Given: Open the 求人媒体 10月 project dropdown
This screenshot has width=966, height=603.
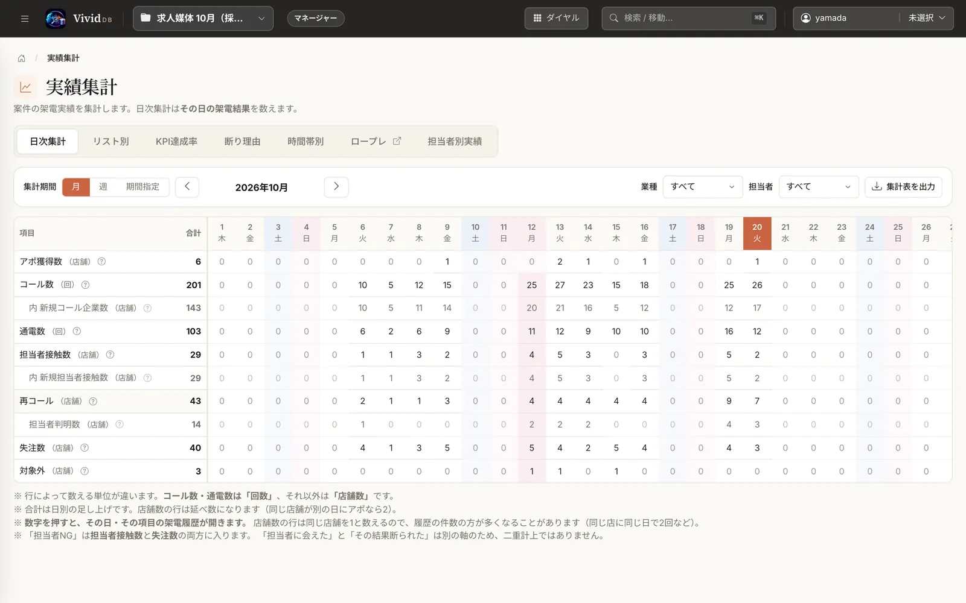Looking at the screenshot, I should pyautogui.click(x=203, y=18).
